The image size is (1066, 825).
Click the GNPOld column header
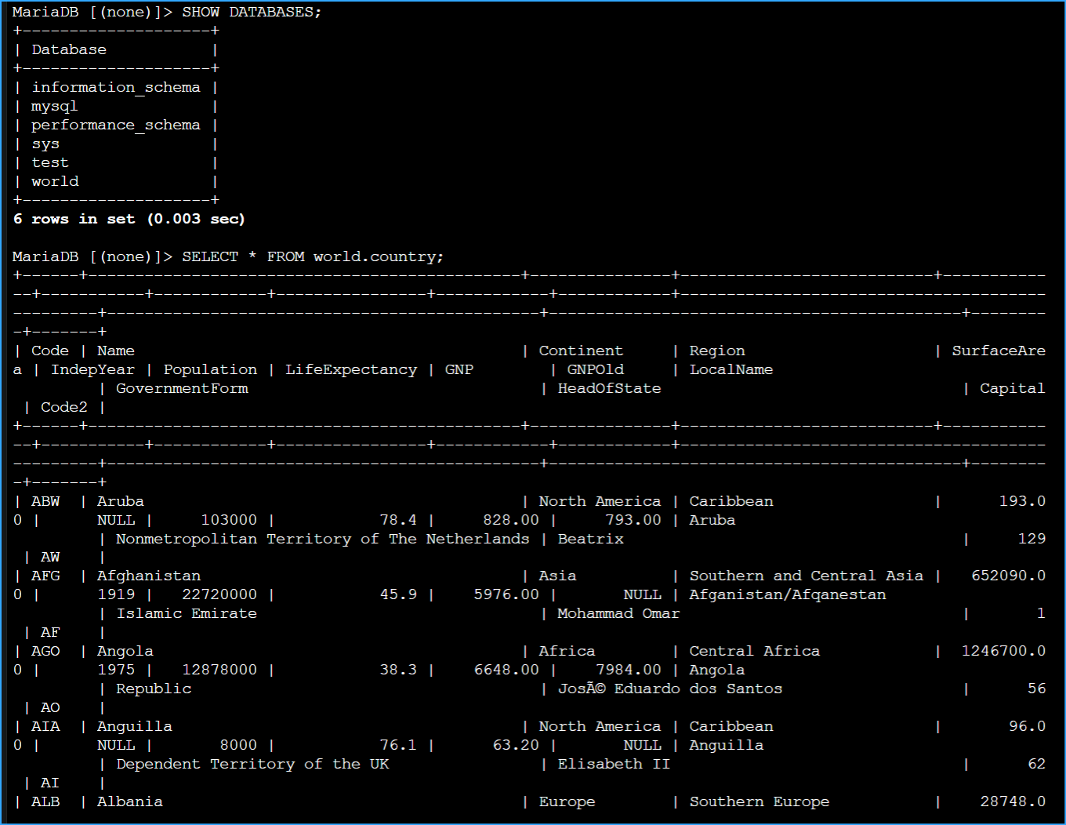click(x=595, y=370)
